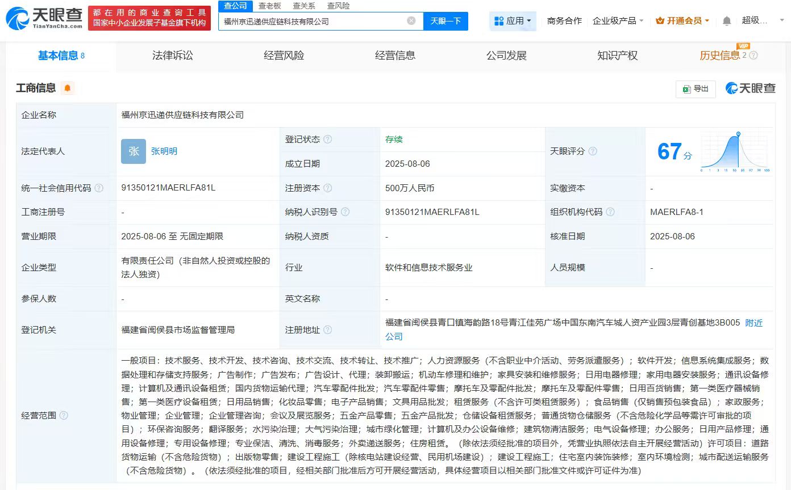Click the TianYanCha logo above the table

pos(750,88)
